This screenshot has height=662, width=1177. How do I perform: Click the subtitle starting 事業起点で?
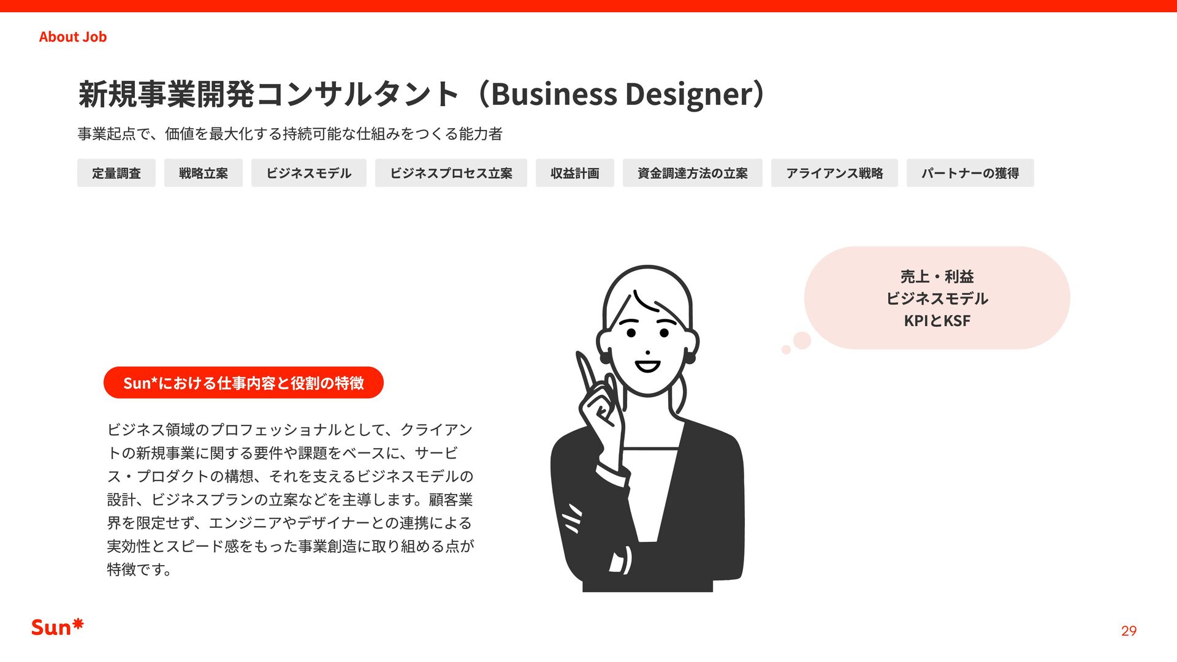tap(290, 134)
